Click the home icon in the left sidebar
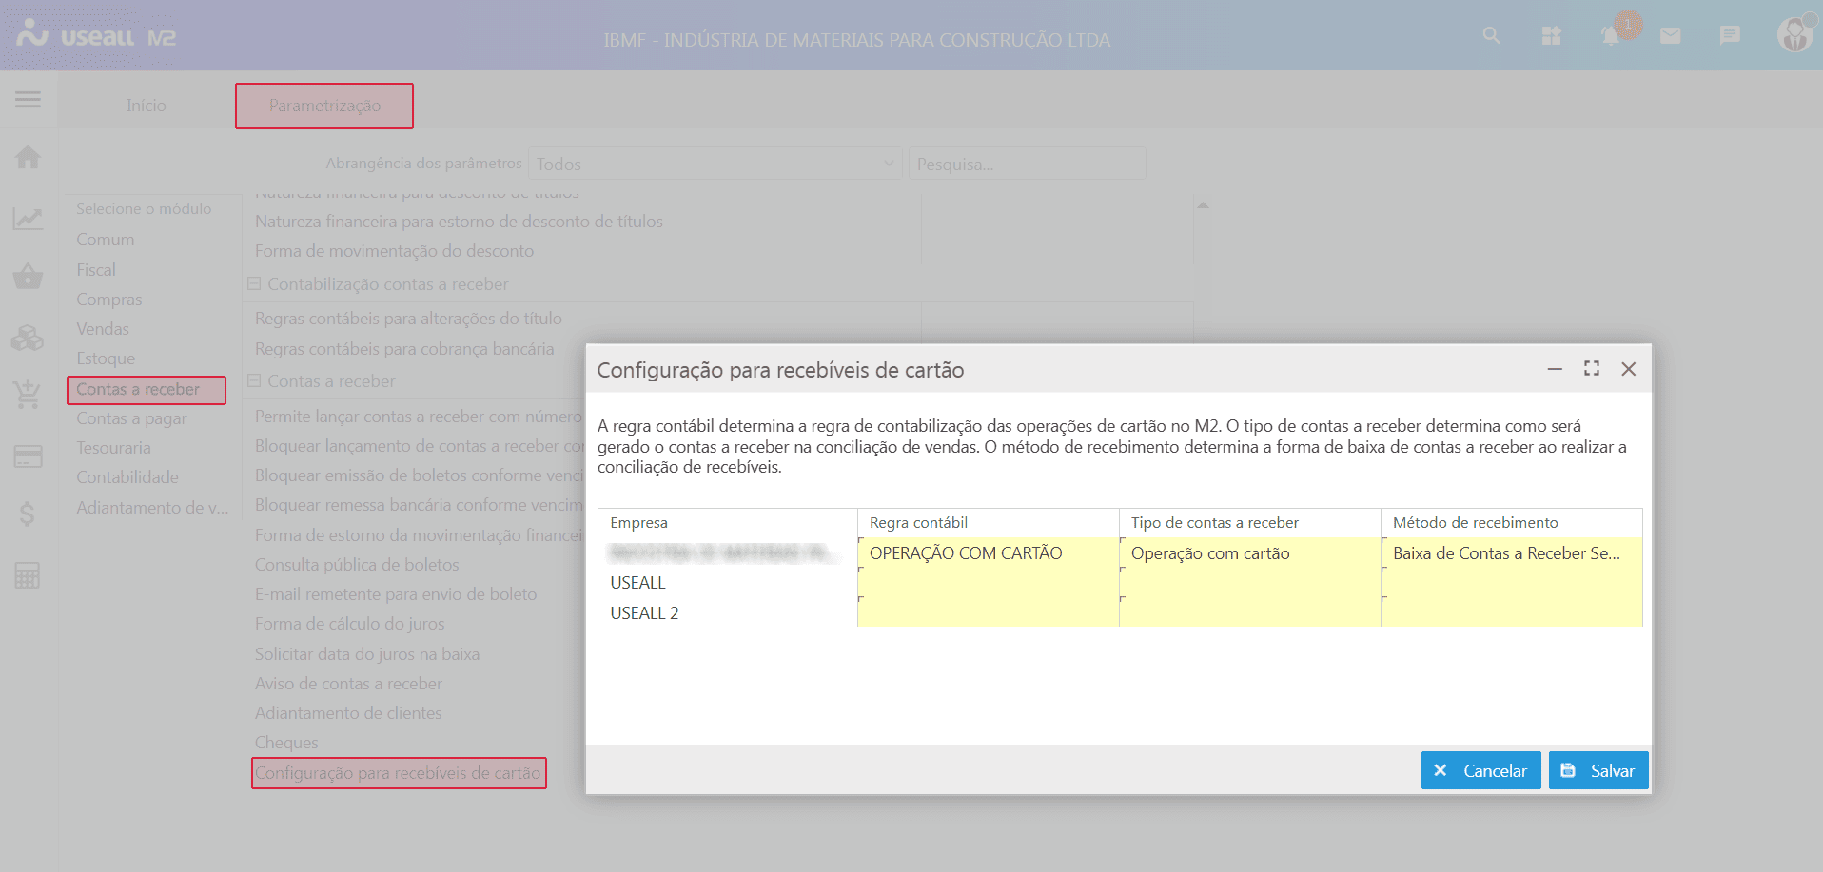Viewport: 1823px width, 872px height. (28, 157)
